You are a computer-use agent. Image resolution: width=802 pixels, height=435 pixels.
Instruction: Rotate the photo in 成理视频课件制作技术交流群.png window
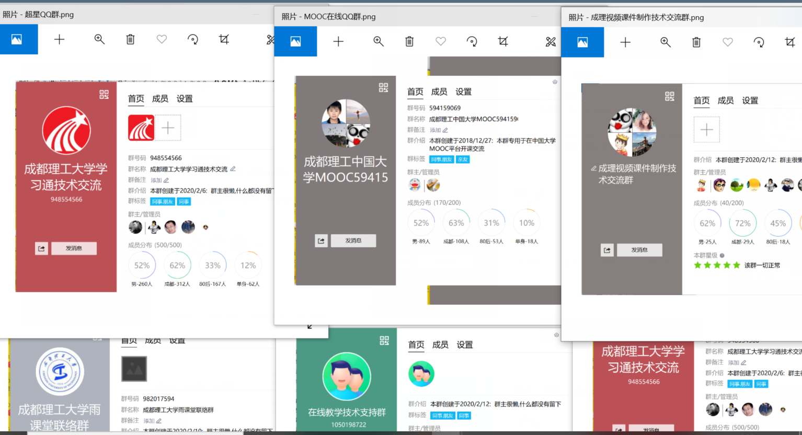pyautogui.click(x=759, y=42)
